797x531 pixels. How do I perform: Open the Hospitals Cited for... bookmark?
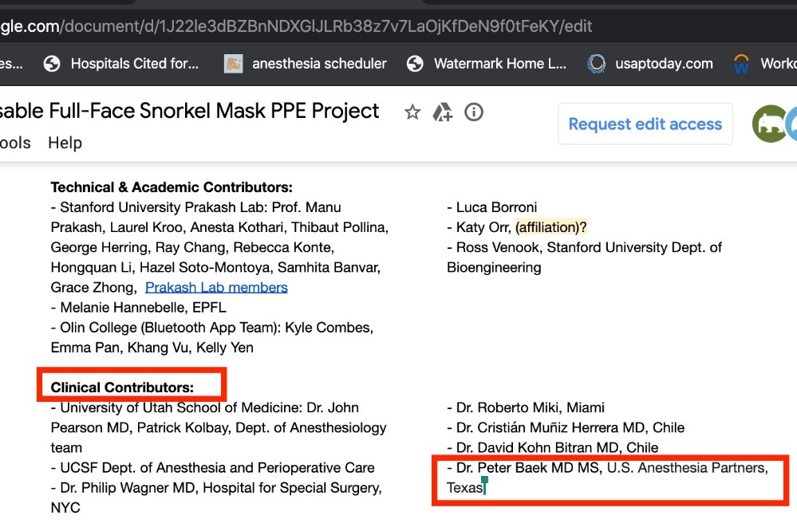click(121, 64)
